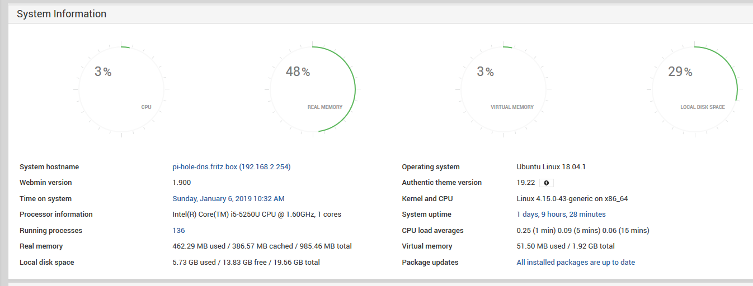The height and width of the screenshot is (286, 753).
Task: Click the system uptime link
Action: pyautogui.click(x=561, y=214)
